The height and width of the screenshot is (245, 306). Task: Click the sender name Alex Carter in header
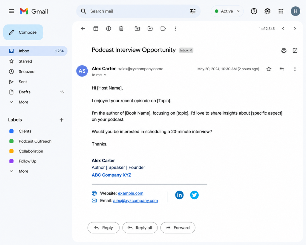(x=104, y=69)
